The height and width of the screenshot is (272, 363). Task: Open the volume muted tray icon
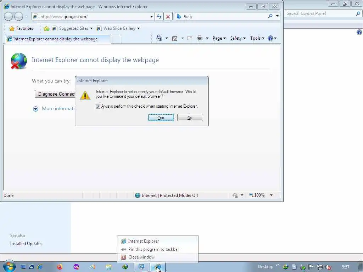(x=328, y=267)
